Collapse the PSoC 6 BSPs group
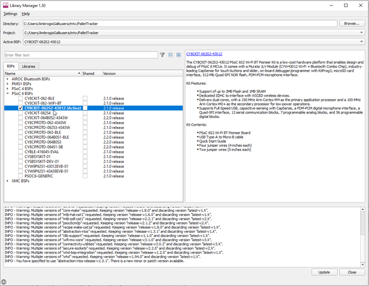The height and width of the screenshot is (286, 369). pos(8,94)
